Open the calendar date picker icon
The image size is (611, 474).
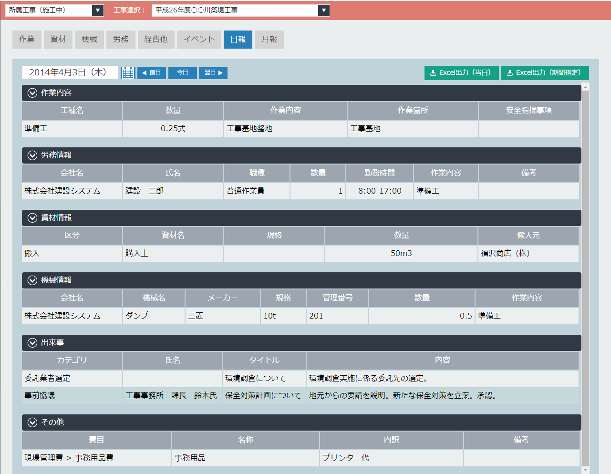tap(128, 72)
